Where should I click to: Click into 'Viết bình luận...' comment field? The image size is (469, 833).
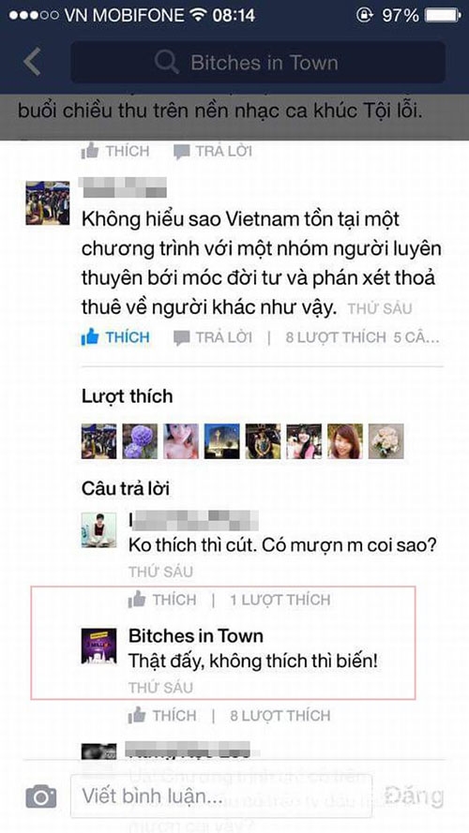[221, 796]
